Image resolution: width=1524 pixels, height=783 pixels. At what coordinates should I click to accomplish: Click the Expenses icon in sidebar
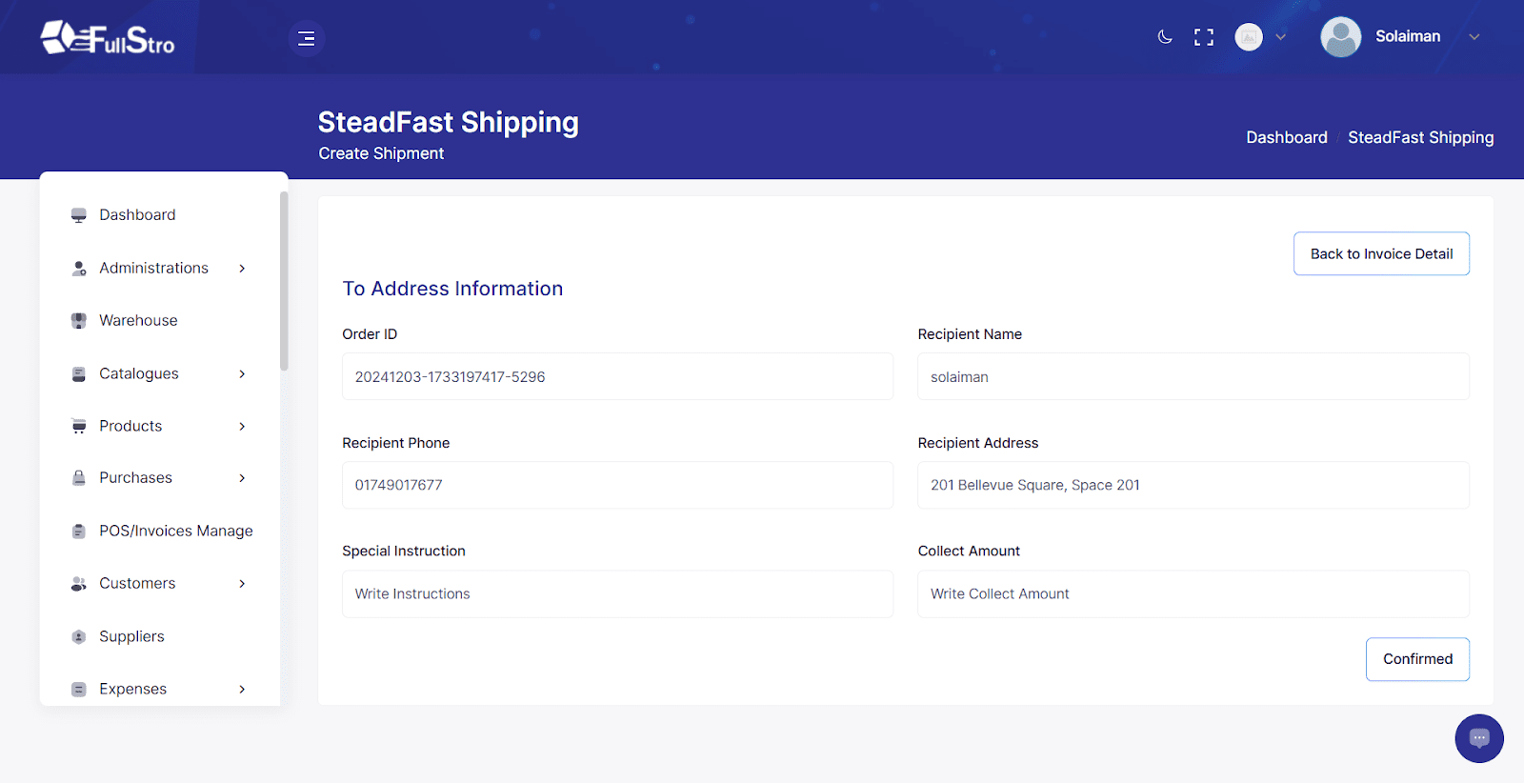(79, 690)
